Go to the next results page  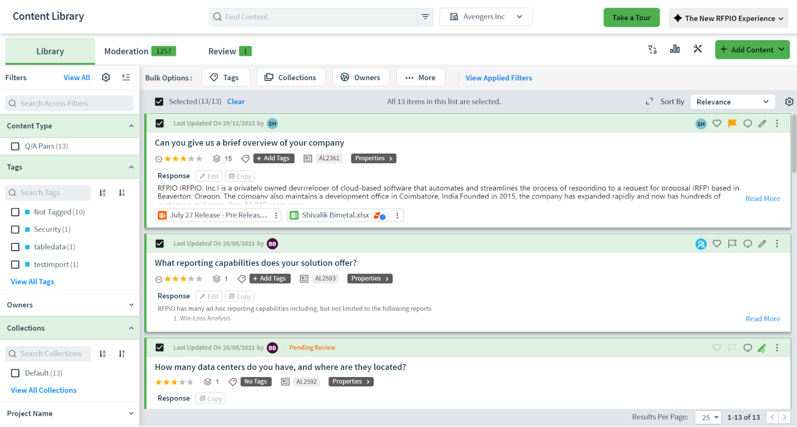(x=785, y=418)
